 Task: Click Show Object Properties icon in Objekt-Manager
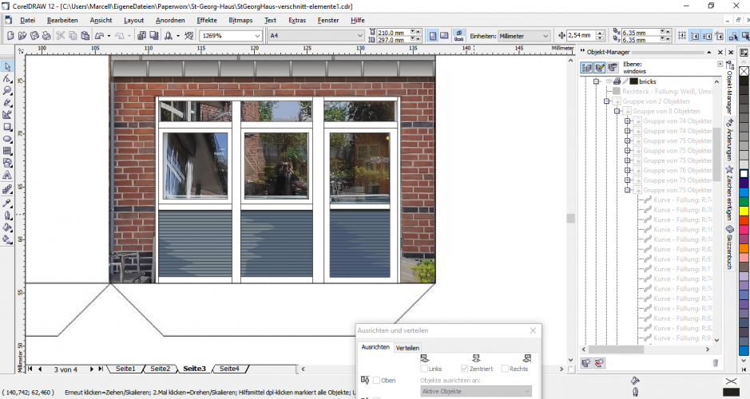point(586,67)
